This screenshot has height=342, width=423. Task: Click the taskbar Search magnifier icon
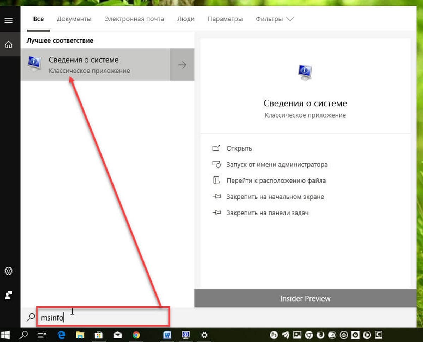point(24,335)
